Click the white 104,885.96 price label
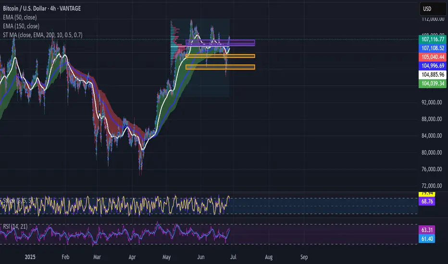Viewport: 448px width, 264px height. pos(433,74)
